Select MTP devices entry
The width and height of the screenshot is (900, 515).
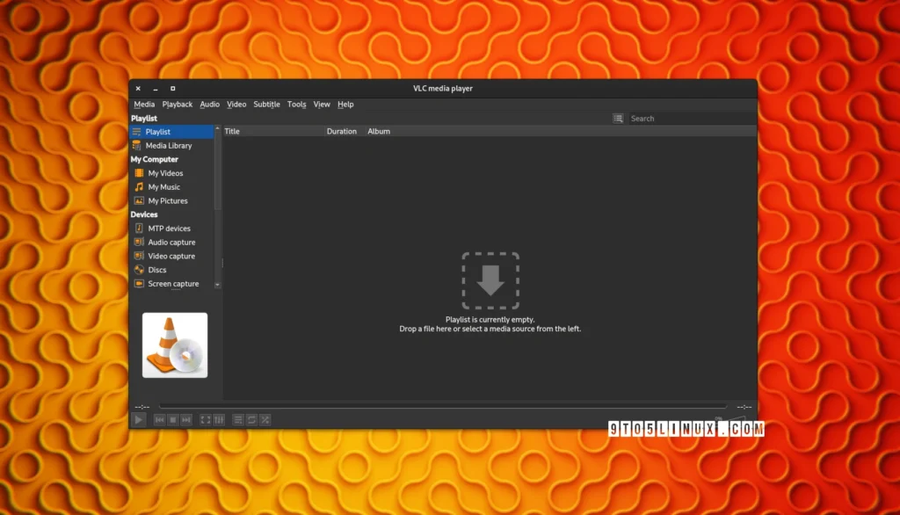pyautogui.click(x=171, y=228)
